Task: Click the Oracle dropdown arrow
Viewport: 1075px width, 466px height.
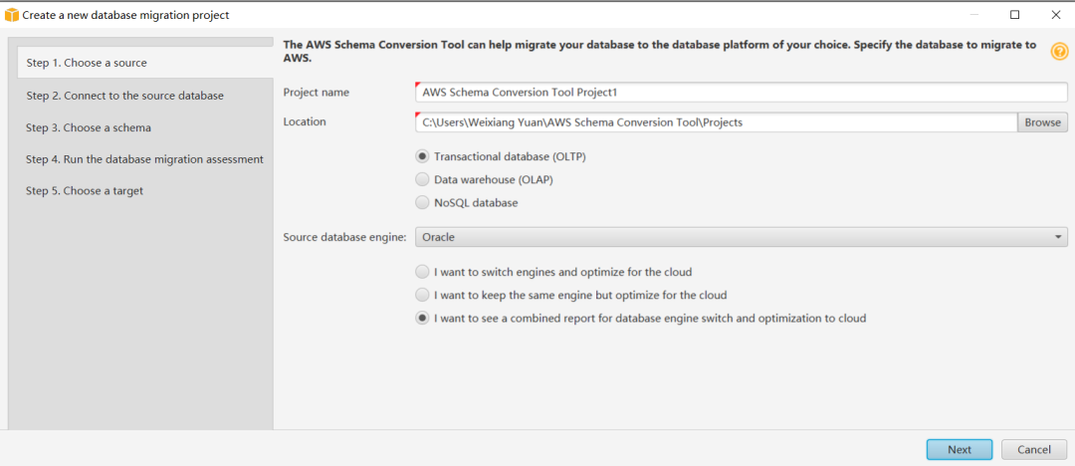Action: click(1057, 237)
